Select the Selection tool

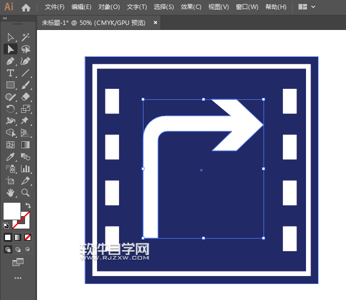(10, 37)
